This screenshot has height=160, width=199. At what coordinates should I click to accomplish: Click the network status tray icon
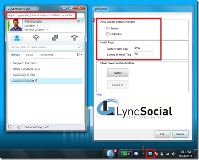pos(156,154)
